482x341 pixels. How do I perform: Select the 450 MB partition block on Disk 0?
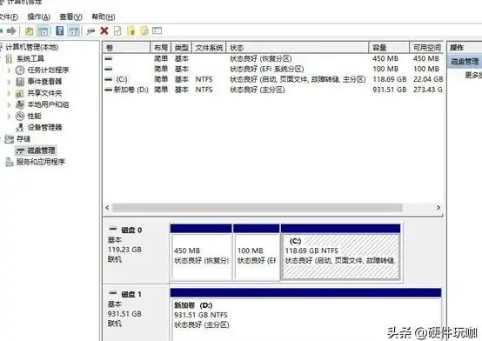tap(201, 252)
